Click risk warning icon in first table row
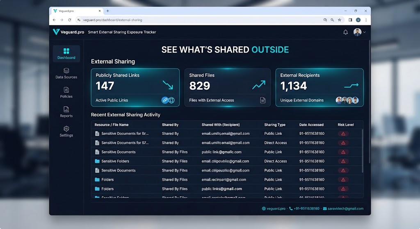This screenshot has width=420, height=229. pyautogui.click(x=343, y=134)
